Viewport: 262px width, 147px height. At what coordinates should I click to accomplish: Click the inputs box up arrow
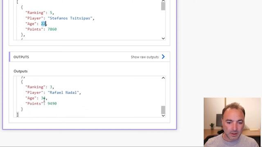pyautogui.click(x=163, y=1)
